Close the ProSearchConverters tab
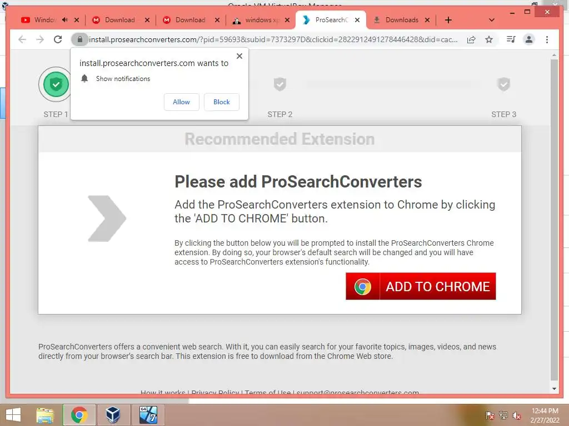Viewport: 569px width, 426px height. pos(357,20)
